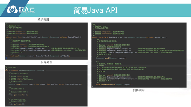Click the lightbulb icon beside void send in async code

[x=7, y=56]
